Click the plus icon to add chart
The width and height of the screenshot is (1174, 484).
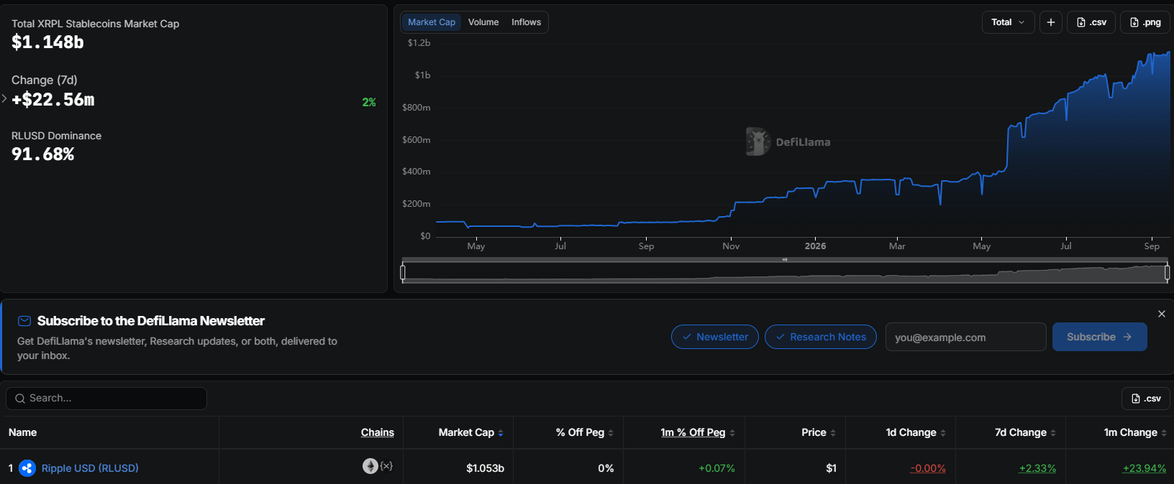(x=1051, y=22)
